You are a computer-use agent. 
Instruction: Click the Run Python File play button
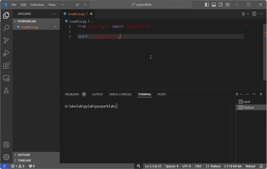tap(244, 14)
